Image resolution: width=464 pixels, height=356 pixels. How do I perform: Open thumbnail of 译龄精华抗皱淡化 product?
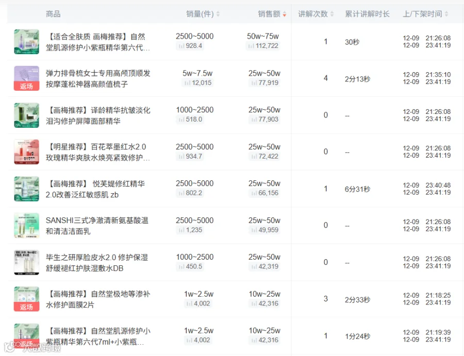tap(27, 115)
